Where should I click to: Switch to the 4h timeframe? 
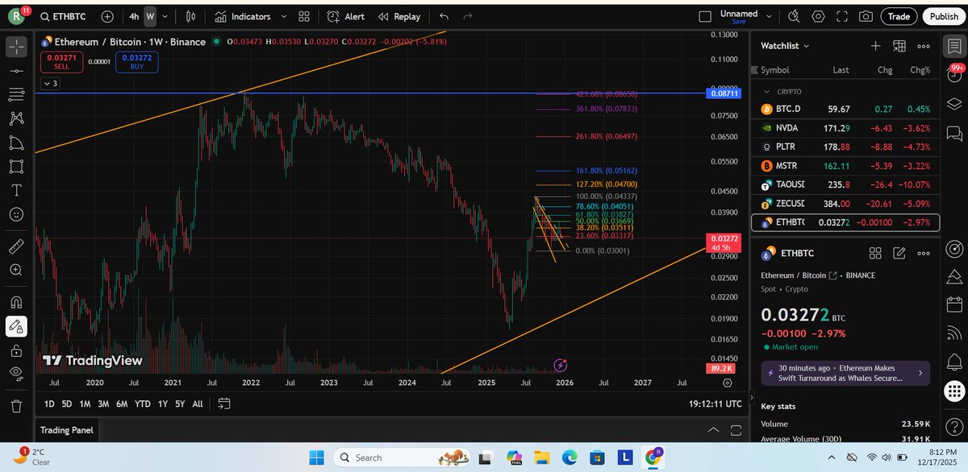tap(134, 16)
